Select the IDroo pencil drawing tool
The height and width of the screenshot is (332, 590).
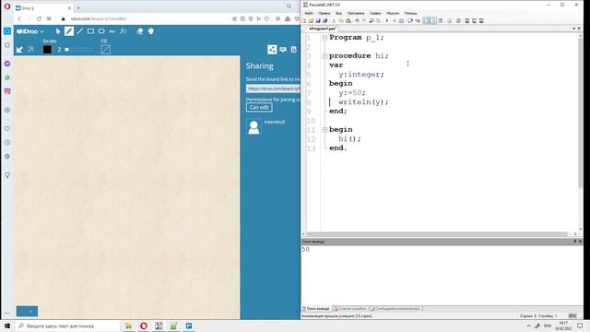click(x=69, y=31)
